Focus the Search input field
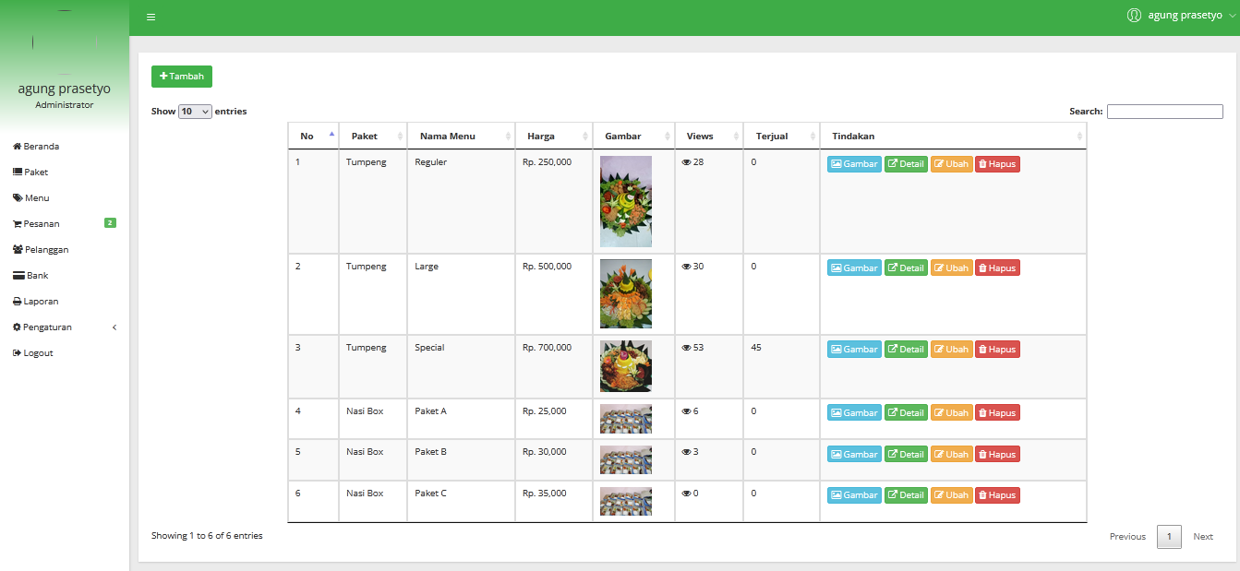The height and width of the screenshot is (571, 1240). pyautogui.click(x=1164, y=112)
